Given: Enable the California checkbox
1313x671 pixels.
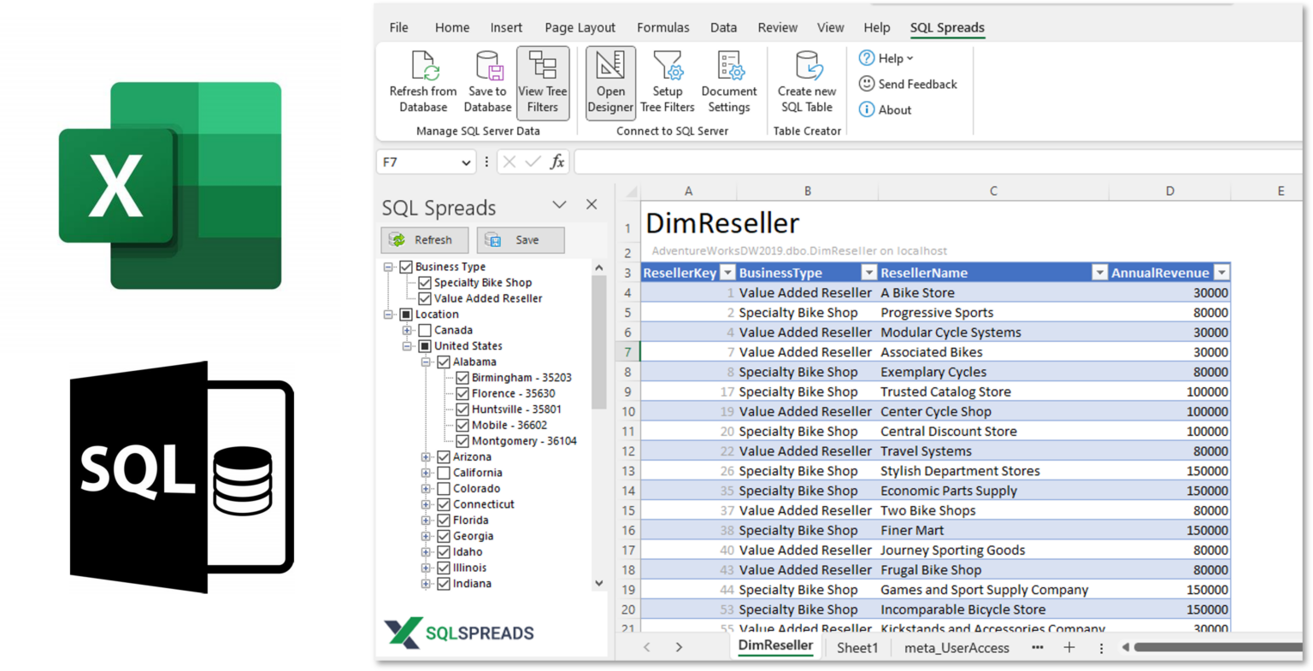Looking at the screenshot, I should click(x=444, y=473).
